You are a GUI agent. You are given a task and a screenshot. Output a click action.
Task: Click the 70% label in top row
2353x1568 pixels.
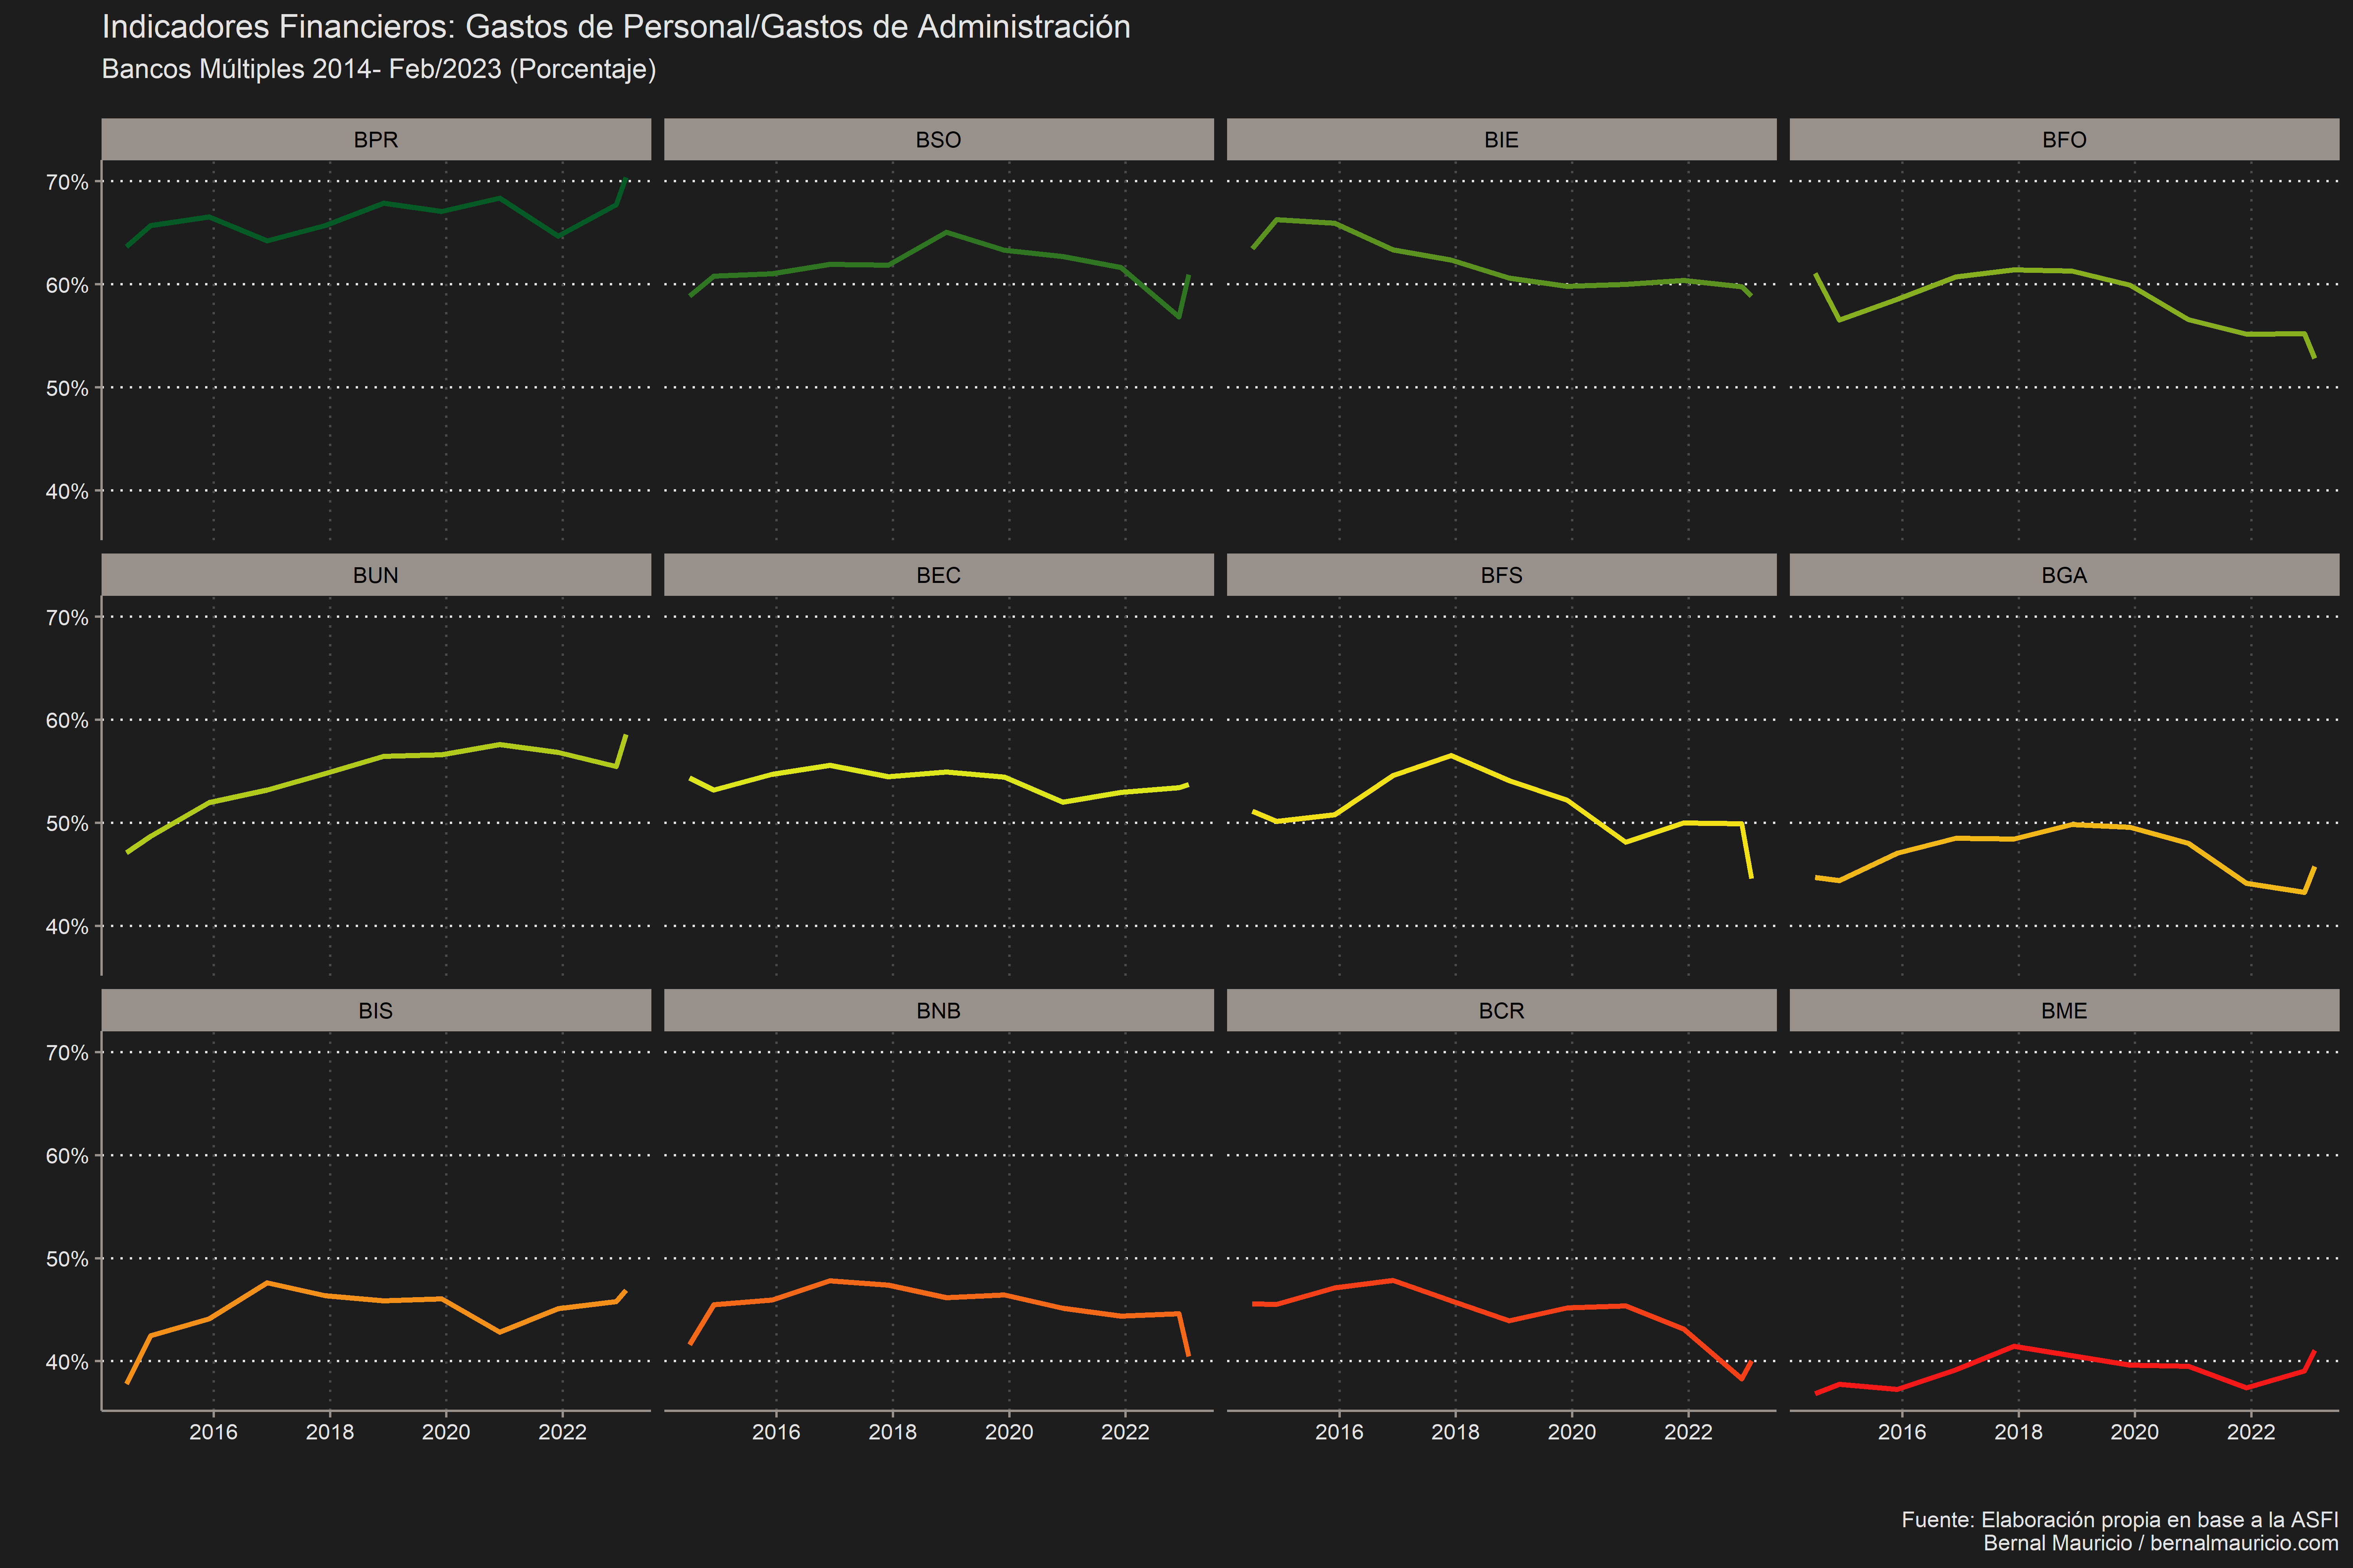click(67, 182)
